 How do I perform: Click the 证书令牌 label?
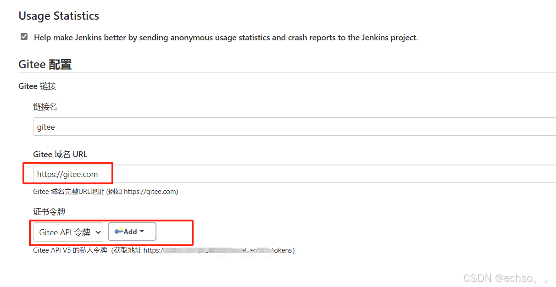(x=49, y=212)
